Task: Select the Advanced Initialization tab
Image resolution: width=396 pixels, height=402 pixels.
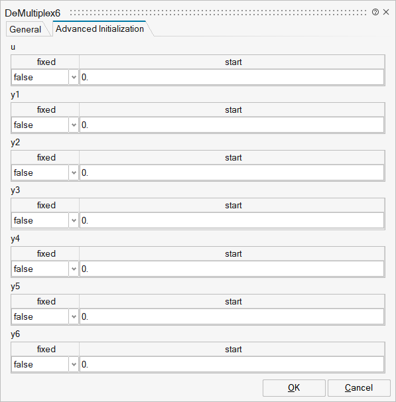Action: pos(99,29)
